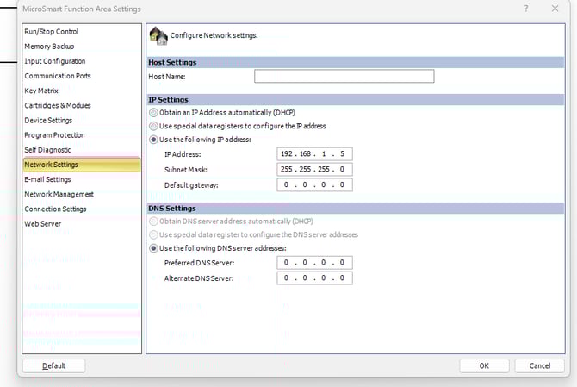Click the Subnet Mask field
This screenshot has height=387, width=577.
[x=314, y=170]
